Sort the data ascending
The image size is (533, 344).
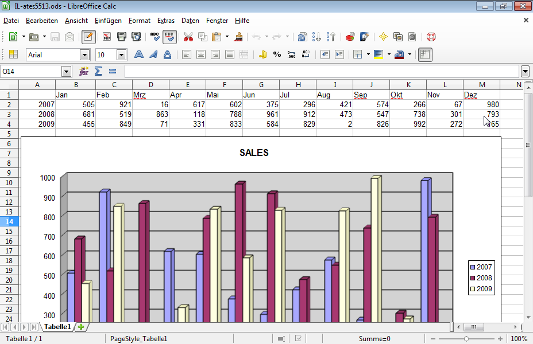click(x=317, y=37)
